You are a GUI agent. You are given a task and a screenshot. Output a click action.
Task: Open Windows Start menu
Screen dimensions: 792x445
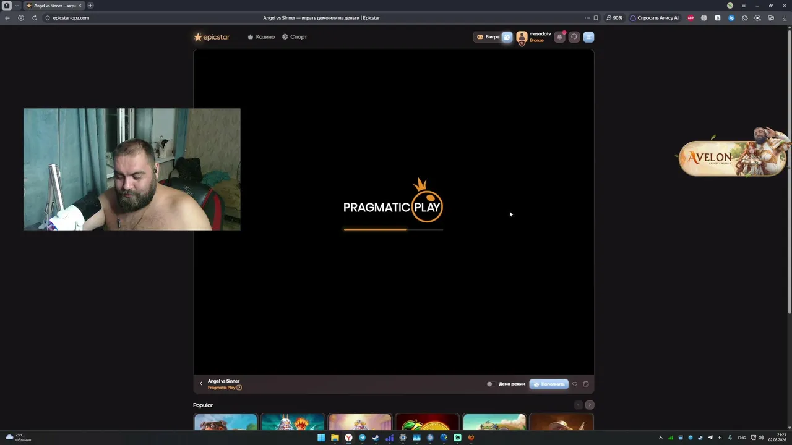tap(321, 438)
